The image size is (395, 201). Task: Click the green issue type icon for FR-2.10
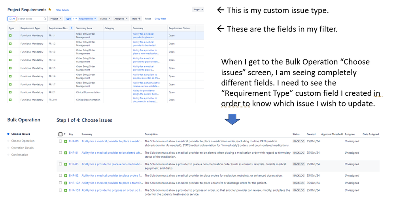pyautogui.click(x=10, y=100)
